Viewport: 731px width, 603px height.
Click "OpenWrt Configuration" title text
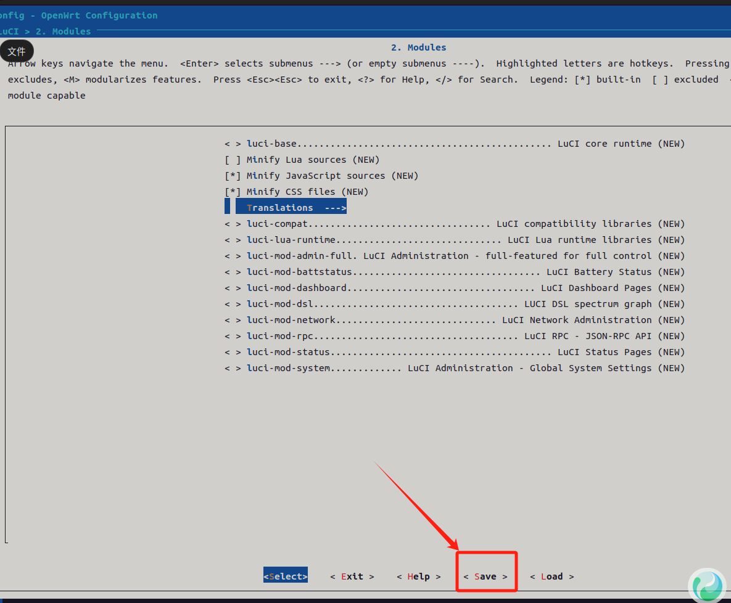pyautogui.click(x=99, y=15)
